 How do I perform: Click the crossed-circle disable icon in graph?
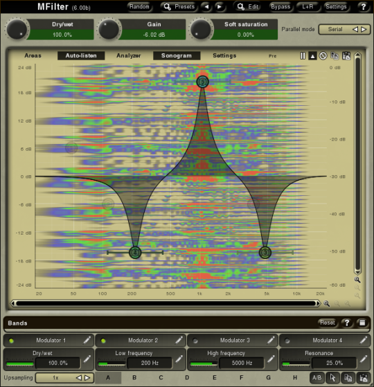pyautogui.click(x=323, y=56)
